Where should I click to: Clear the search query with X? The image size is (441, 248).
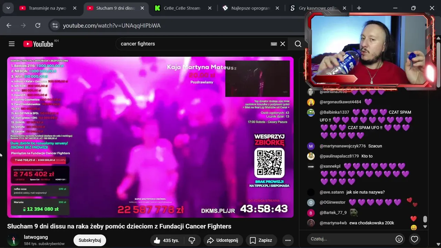click(x=283, y=44)
